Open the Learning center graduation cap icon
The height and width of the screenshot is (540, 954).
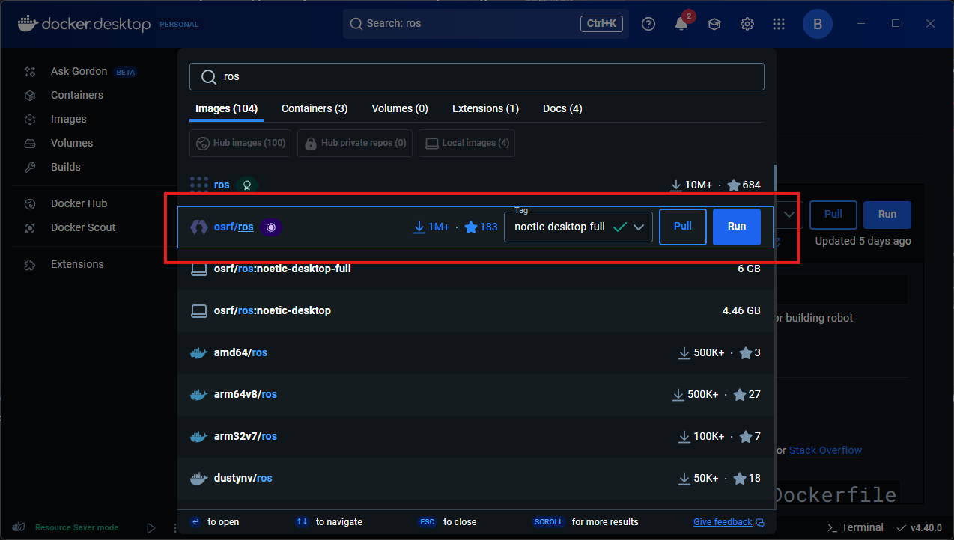click(x=714, y=24)
